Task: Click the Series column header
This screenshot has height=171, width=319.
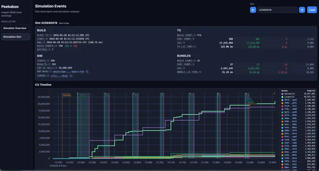Action: coord(284,91)
